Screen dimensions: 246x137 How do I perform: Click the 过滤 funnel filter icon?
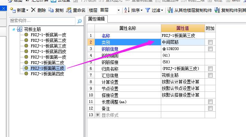coord(148,10)
